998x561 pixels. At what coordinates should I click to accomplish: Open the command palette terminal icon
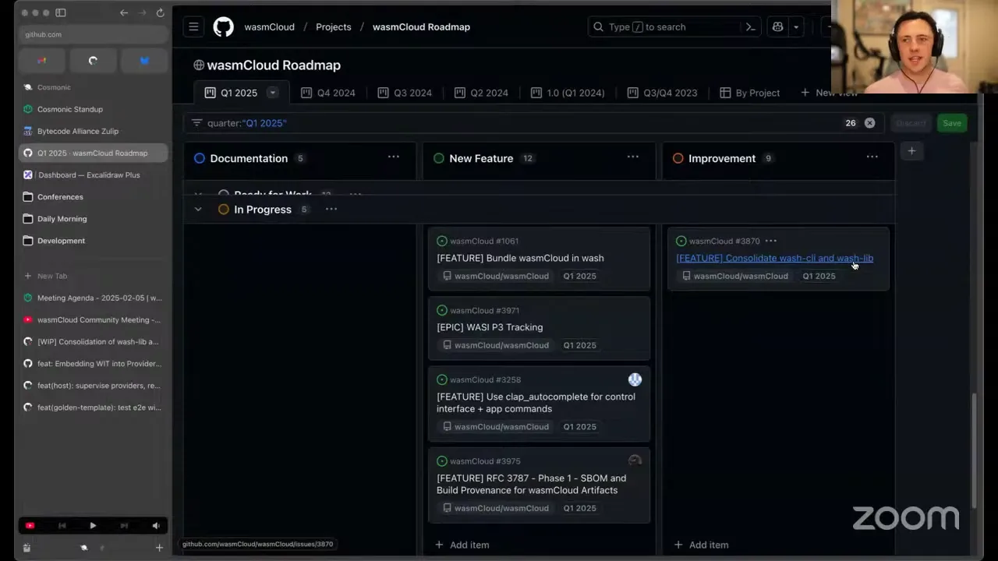[x=750, y=26]
